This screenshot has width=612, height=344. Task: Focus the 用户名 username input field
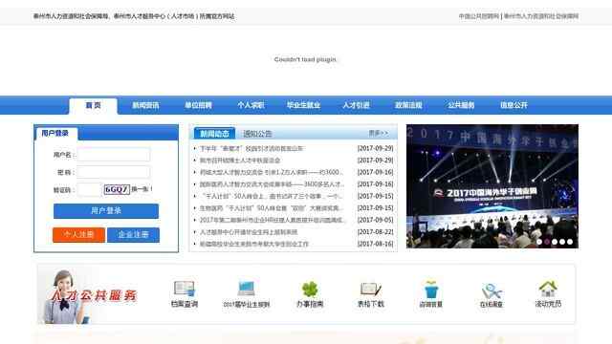pos(114,155)
